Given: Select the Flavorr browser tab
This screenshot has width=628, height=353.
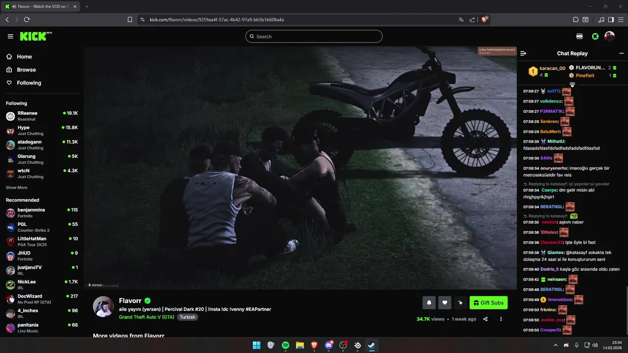Looking at the screenshot, I should 40,6.
